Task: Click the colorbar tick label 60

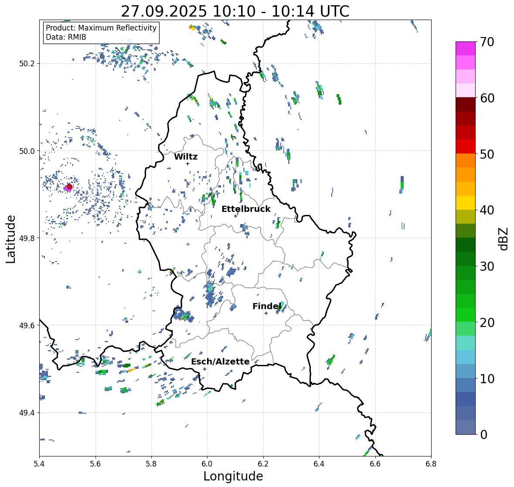Action: pyautogui.click(x=487, y=98)
